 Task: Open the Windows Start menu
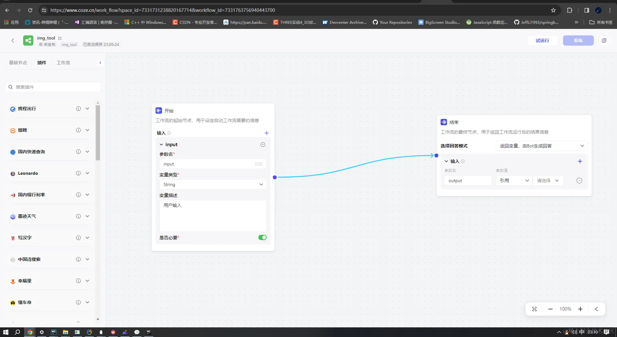pyautogui.click(x=5, y=332)
